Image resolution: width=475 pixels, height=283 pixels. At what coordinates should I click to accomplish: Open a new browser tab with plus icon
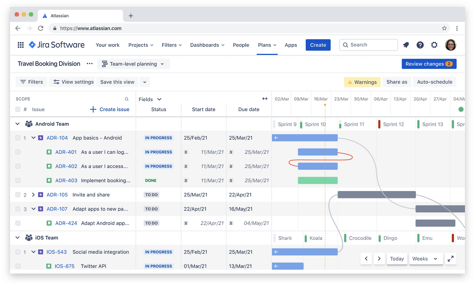pyautogui.click(x=131, y=16)
